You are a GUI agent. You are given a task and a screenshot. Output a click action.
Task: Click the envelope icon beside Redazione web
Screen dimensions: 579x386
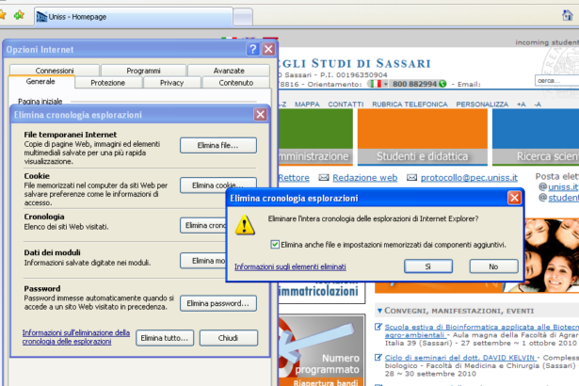click(324, 177)
